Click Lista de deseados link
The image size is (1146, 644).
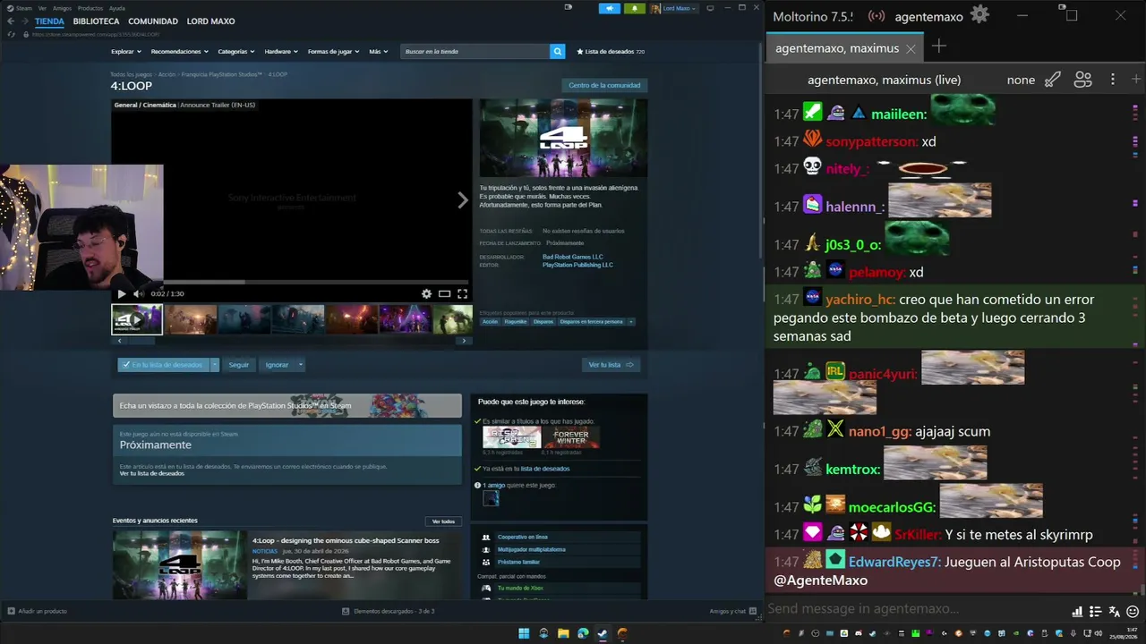pos(611,52)
